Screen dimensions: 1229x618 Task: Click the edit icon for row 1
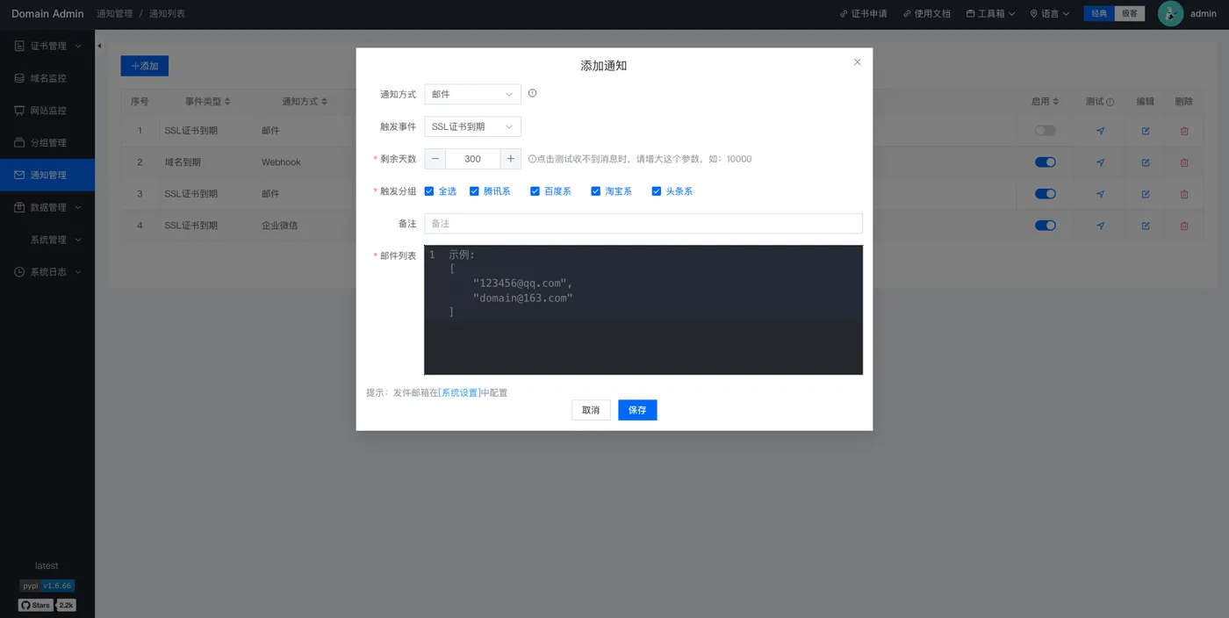coord(1146,131)
